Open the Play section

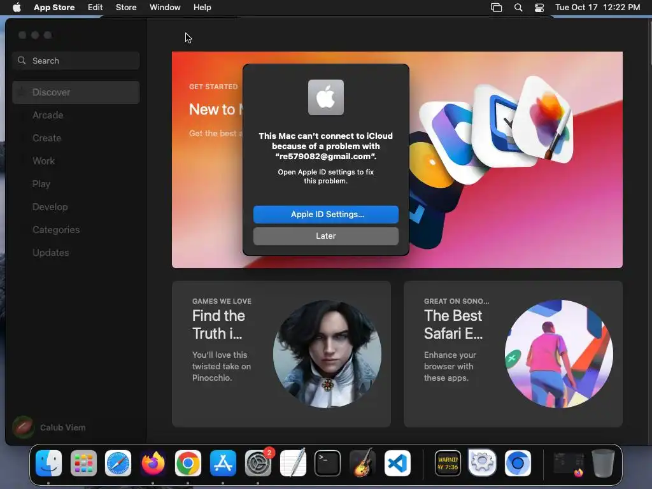click(x=76, y=184)
